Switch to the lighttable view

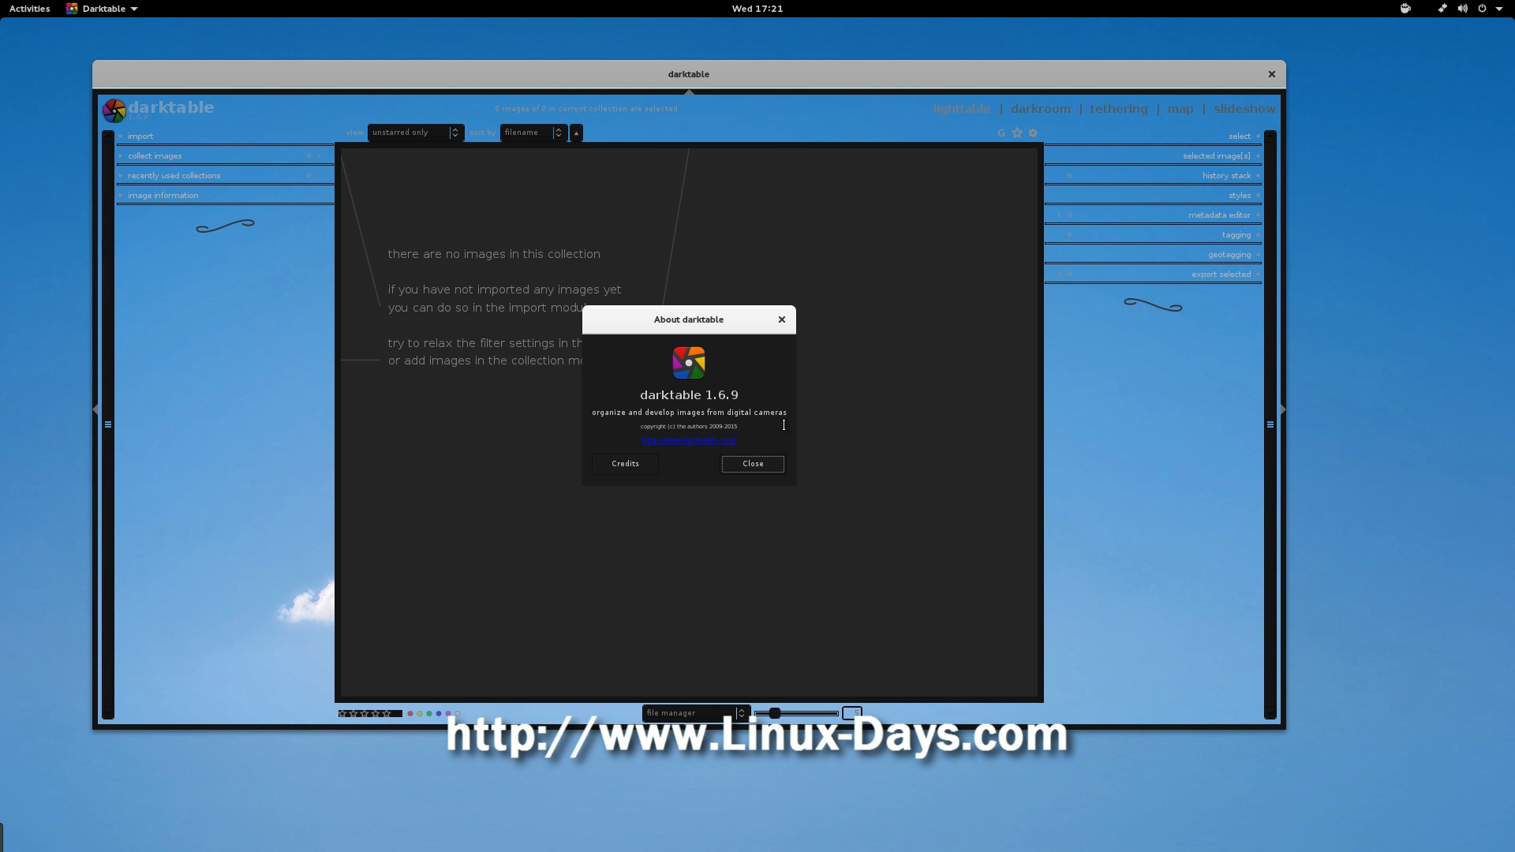coord(961,109)
